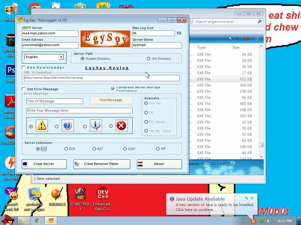Click the Creat Remover Patch button
This screenshot has height=225, width=301.
point(102,164)
